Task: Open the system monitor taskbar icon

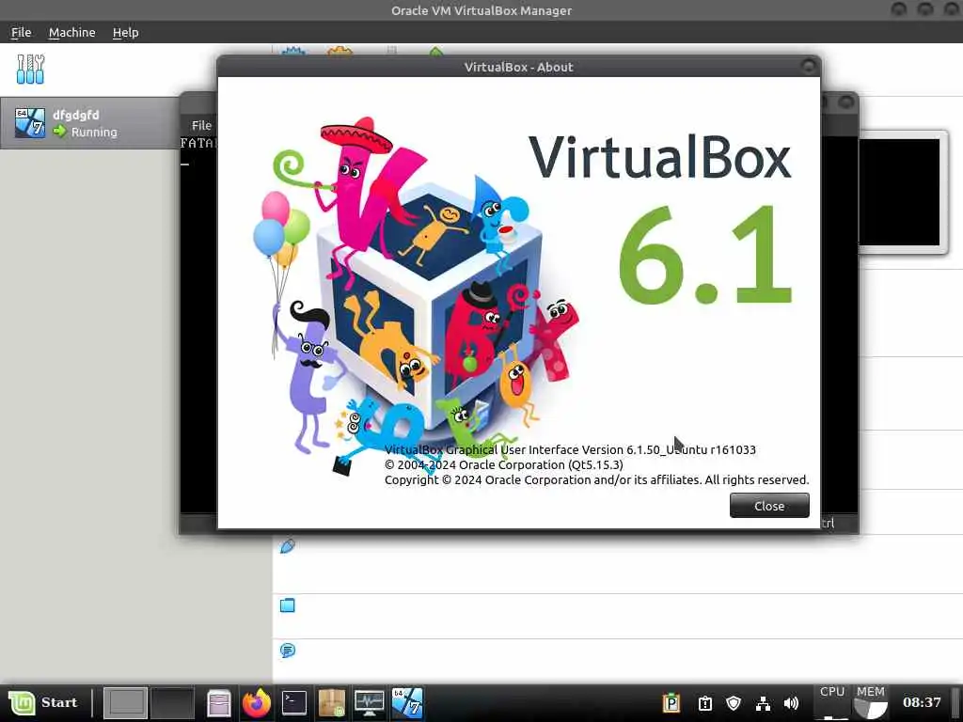Action: (x=370, y=703)
